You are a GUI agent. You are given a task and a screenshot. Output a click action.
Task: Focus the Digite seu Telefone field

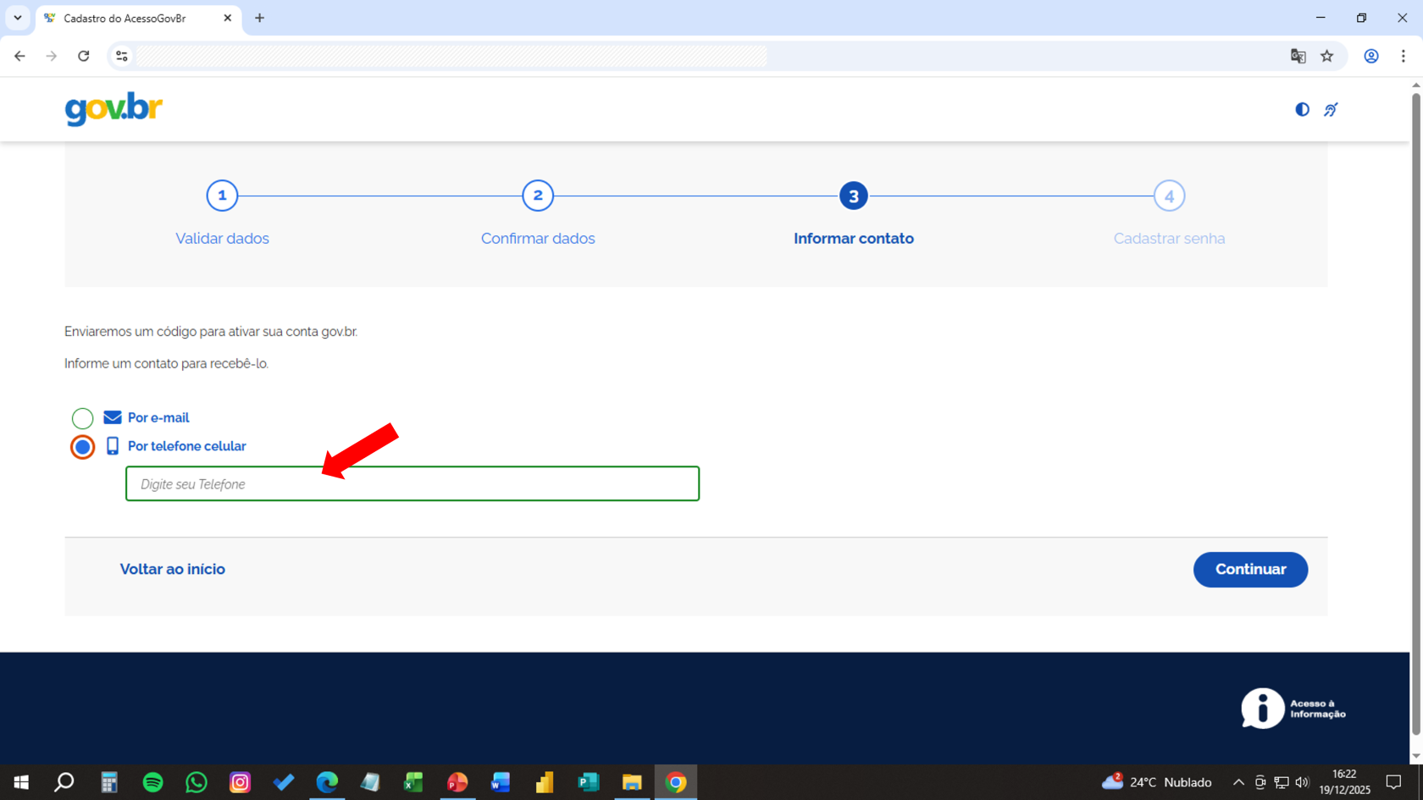click(x=413, y=484)
